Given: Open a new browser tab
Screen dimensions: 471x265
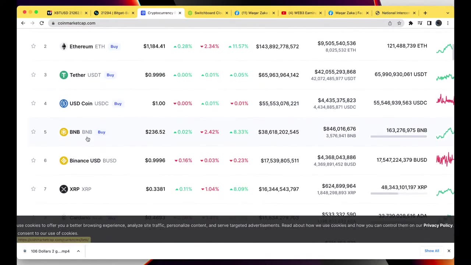Looking at the screenshot, I should point(425,13).
